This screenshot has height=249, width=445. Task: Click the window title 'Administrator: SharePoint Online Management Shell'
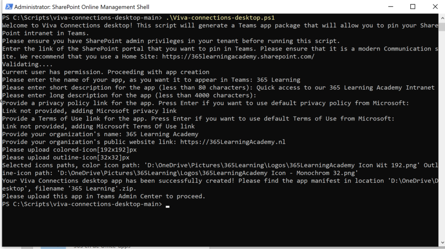pyautogui.click(x=82, y=7)
